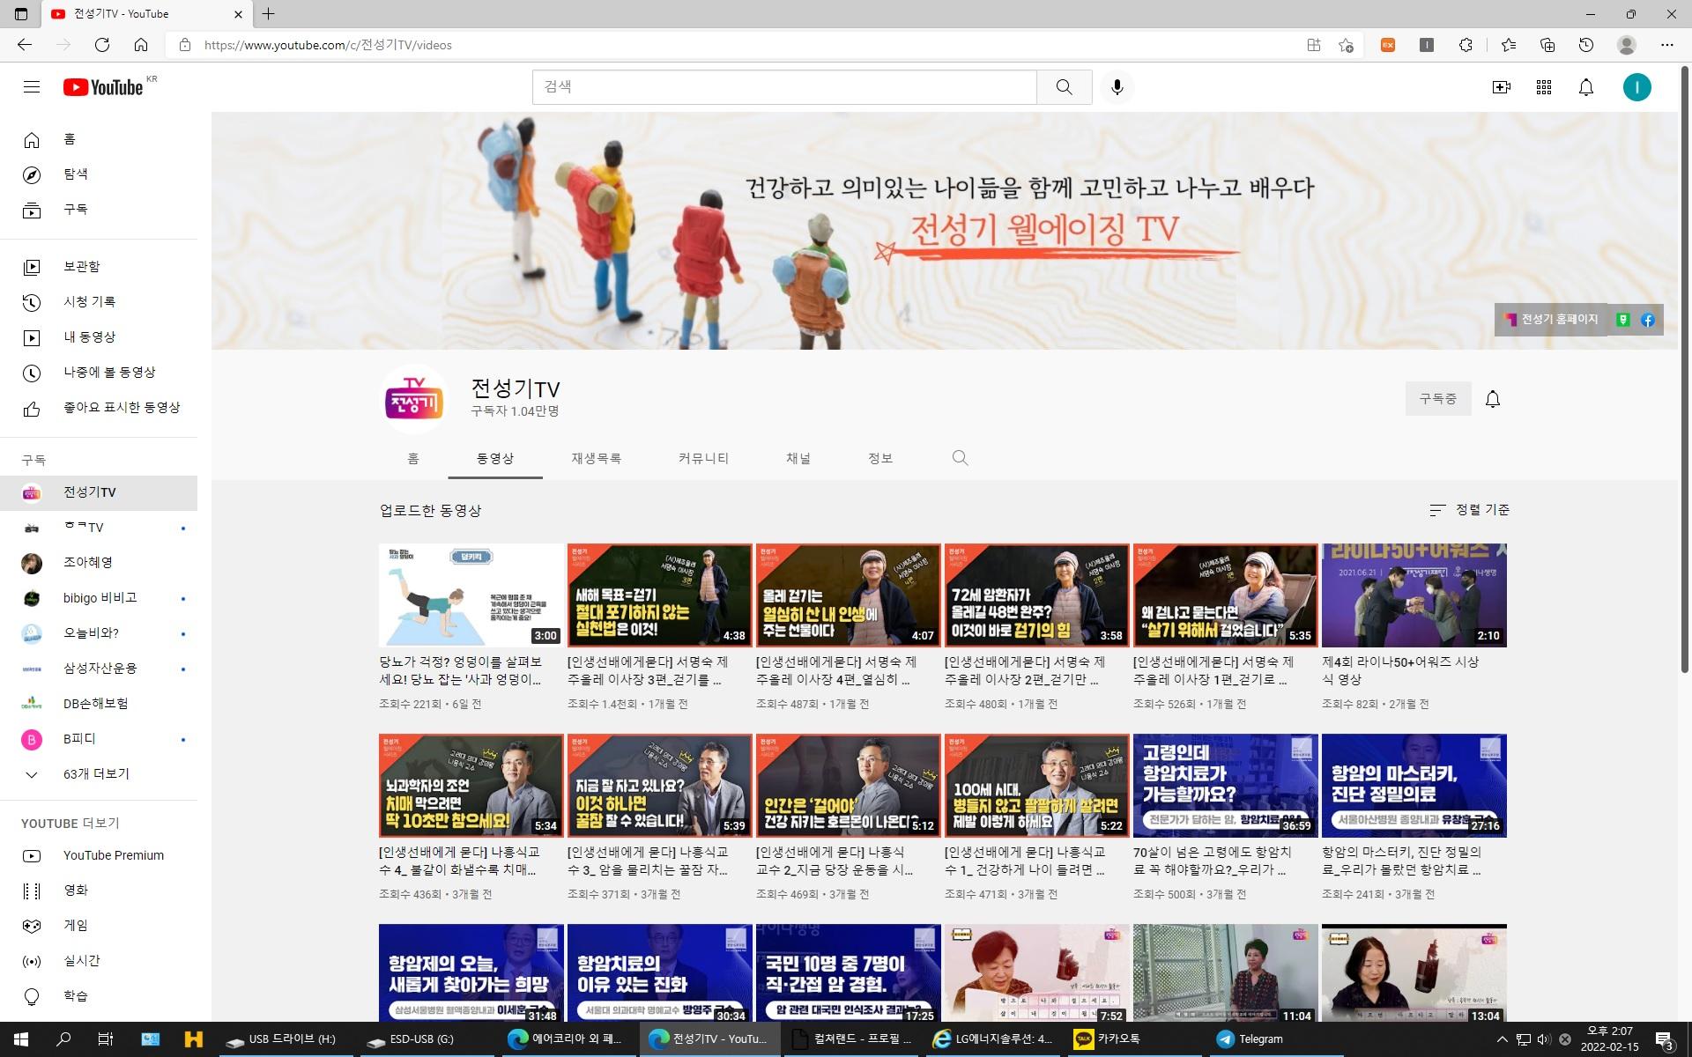The height and width of the screenshot is (1057, 1692).
Task: Open the YouTube hamburger guide menu
Action: pos(32,87)
